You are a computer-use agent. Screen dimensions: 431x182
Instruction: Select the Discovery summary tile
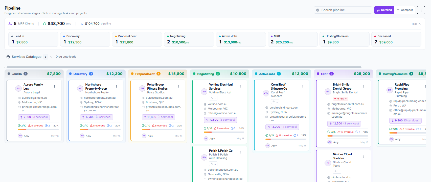(85, 39)
